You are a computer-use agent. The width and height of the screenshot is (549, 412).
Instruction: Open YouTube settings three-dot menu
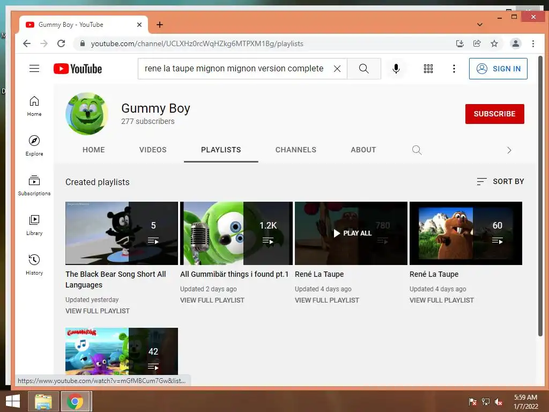[454, 69]
